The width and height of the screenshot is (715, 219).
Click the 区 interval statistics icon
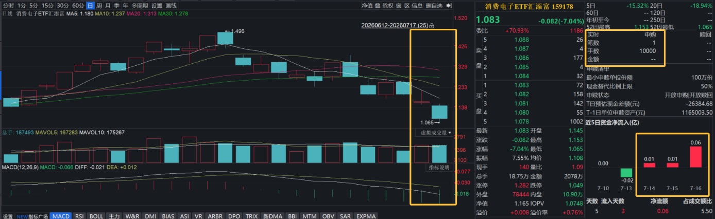point(407,6)
